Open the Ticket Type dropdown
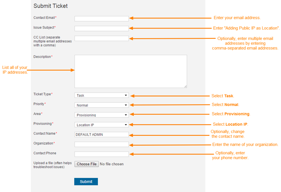The width and height of the screenshot is (281, 192). coord(101,96)
